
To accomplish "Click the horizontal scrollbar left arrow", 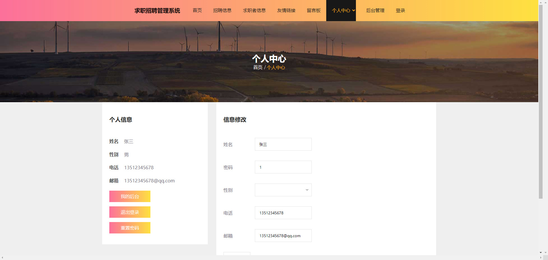I will tap(2, 258).
